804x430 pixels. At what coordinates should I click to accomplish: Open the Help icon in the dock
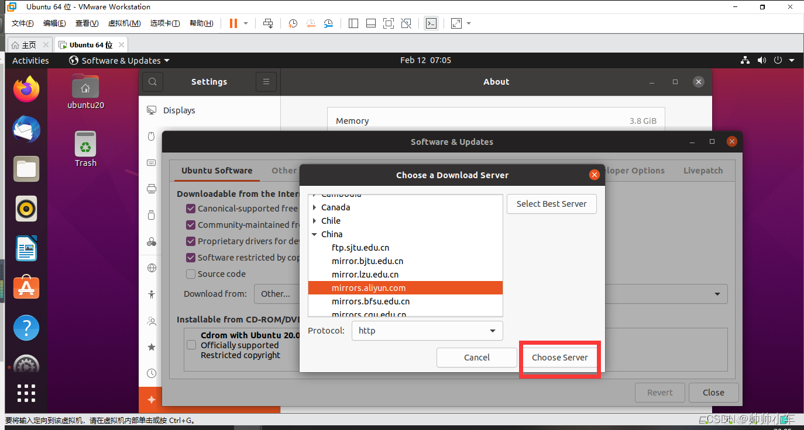[26, 328]
